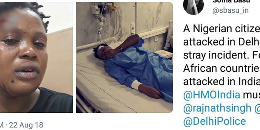The width and height of the screenshot is (260, 130).
Task: Click the 'attacked in India' text line
Action: click(x=222, y=82)
